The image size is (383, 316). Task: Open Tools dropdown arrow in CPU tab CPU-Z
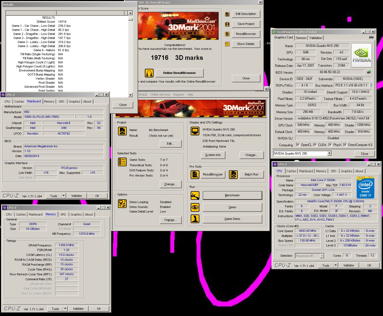336,265
